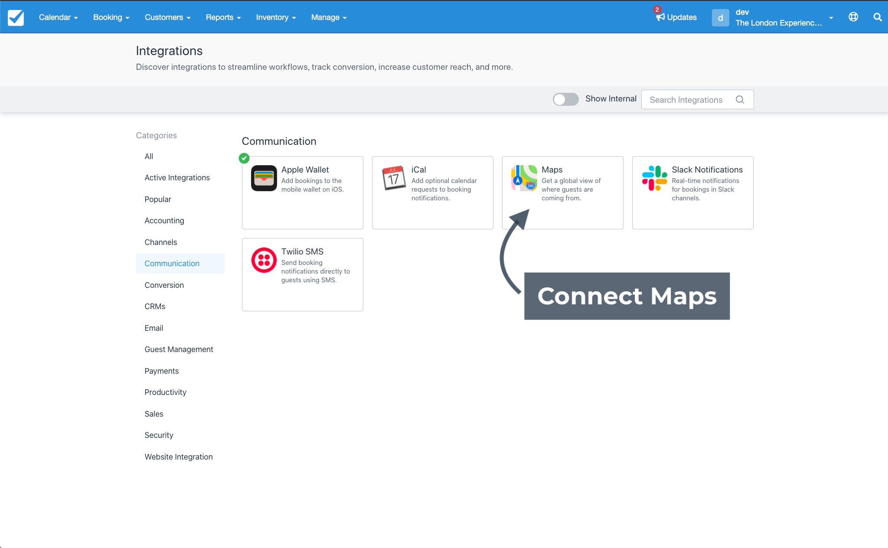This screenshot has width=888, height=548.
Task: Select the Communication category
Action: pos(180,264)
